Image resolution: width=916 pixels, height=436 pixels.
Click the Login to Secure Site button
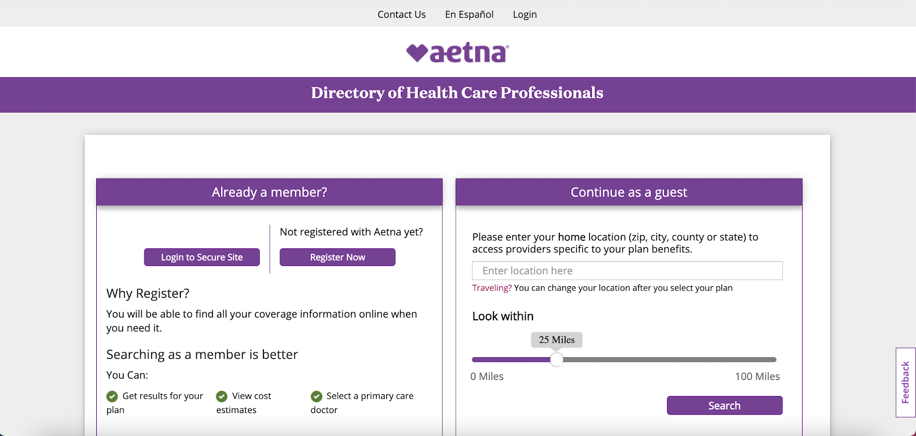[202, 257]
